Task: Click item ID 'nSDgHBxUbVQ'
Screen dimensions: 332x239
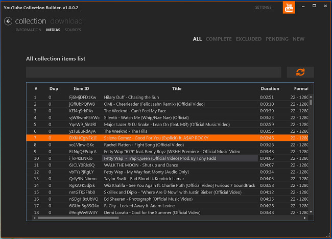Action: pos(84,199)
